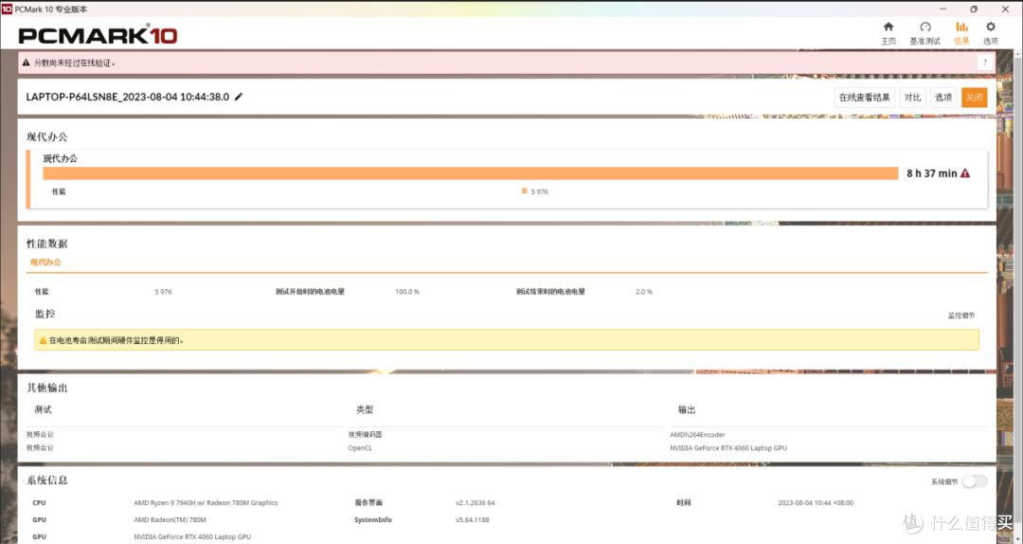Screen dimensions: 1023x544
Task: Click the v2.1.2636 64 version value
Action: (475, 503)
